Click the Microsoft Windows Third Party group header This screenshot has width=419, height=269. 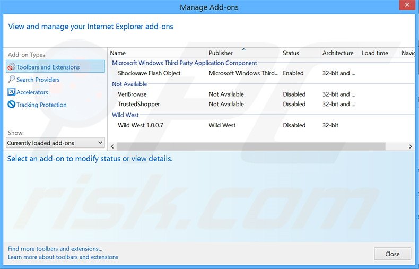click(x=185, y=63)
